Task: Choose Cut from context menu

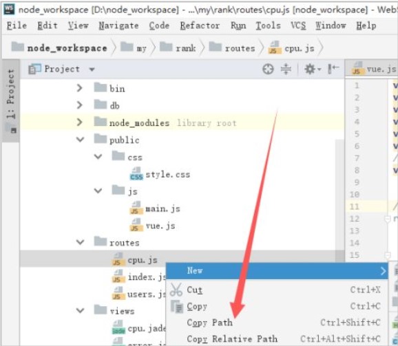Action: click(277, 290)
